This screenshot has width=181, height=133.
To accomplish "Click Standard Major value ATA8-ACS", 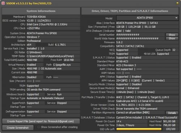I will tap(122, 61).
